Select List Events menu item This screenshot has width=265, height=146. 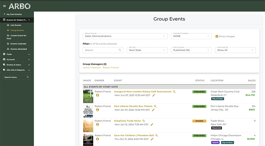click(x=16, y=25)
